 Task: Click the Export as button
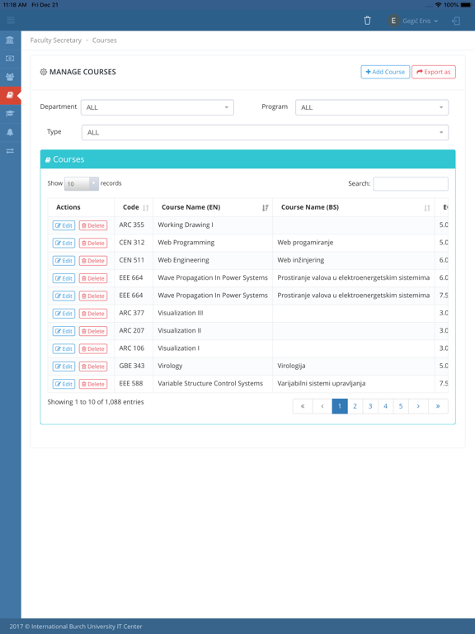pyautogui.click(x=434, y=72)
